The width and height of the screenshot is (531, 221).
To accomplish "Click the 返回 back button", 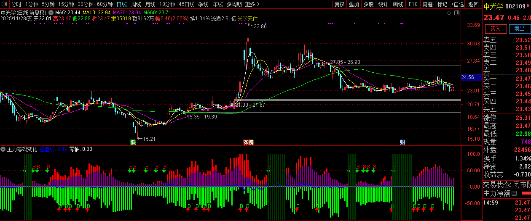I will (474, 4).
